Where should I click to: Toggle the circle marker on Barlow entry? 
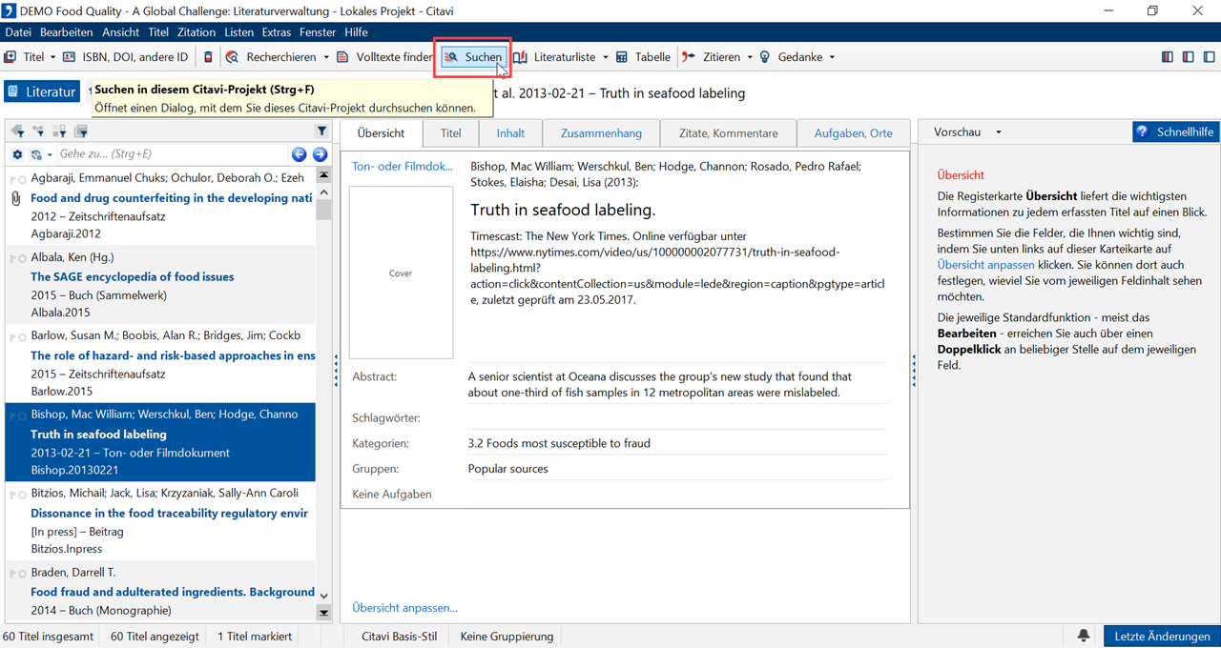pos(22,336)
